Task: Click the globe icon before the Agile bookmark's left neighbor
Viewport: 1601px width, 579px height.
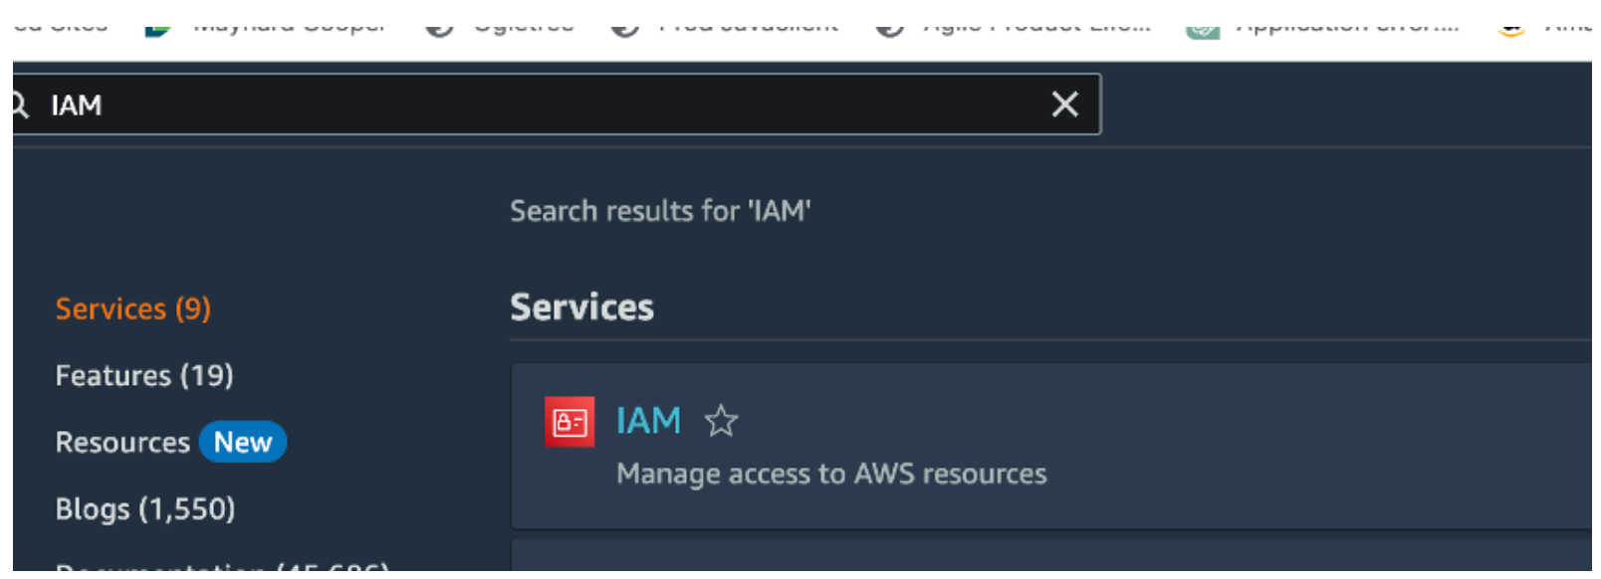Action: point(624,28)
